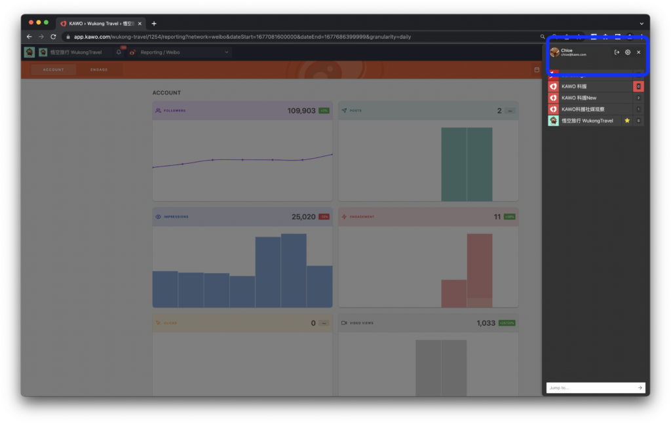671x424 pixels.
Task: Close the KAWO Wukong Travel browser tab
Action: [x=140, y=24]
